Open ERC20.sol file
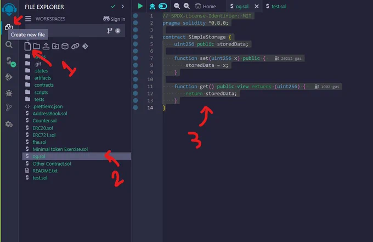373x242 pixels. 43,128
